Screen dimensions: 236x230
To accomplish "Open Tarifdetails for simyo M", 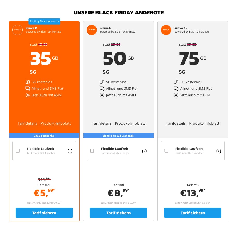I will click(27, 123).
